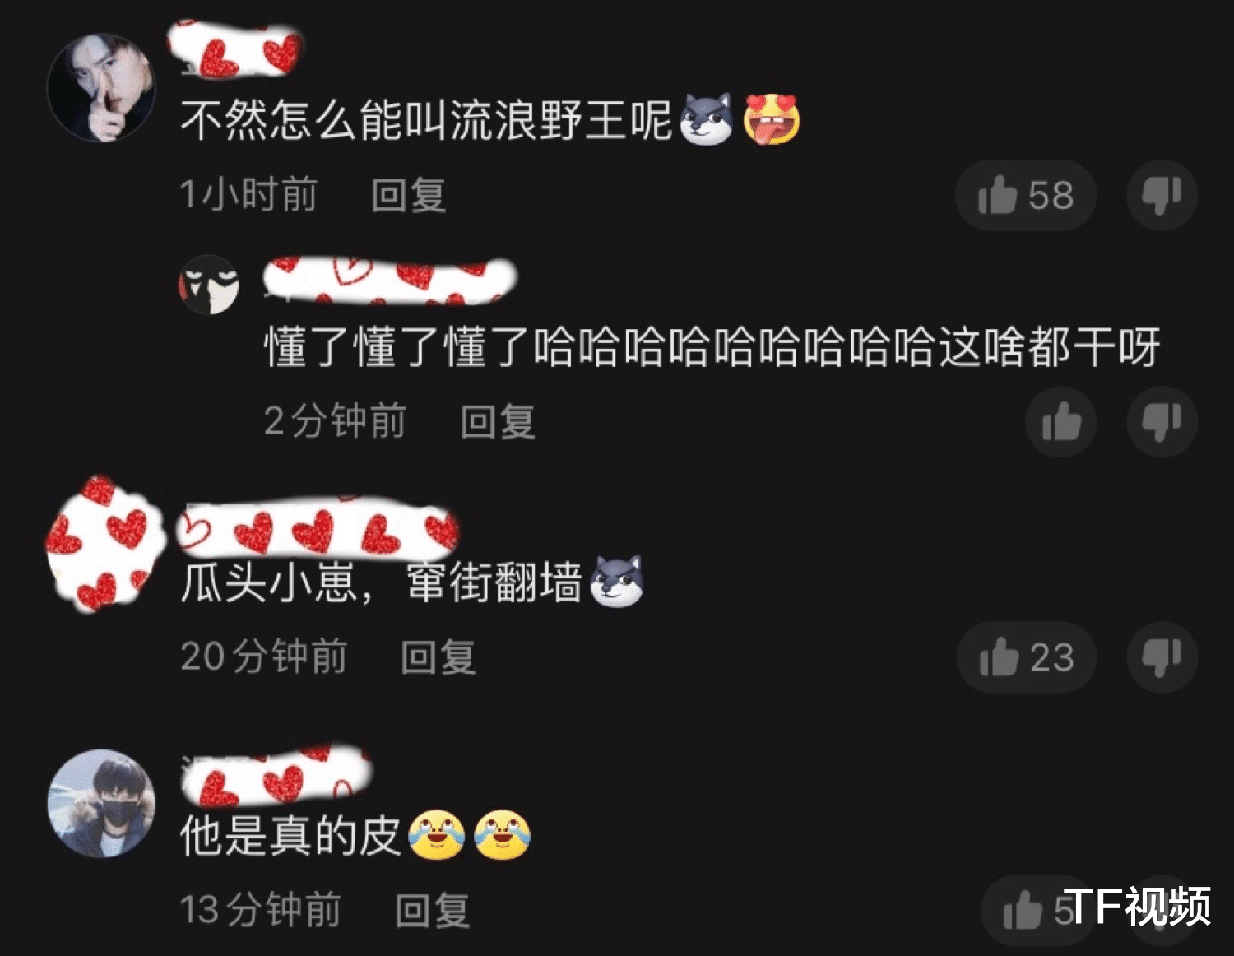Open avatar of the 他是真的皮 commenter
1234x956 pixels.
pos(101,803)
